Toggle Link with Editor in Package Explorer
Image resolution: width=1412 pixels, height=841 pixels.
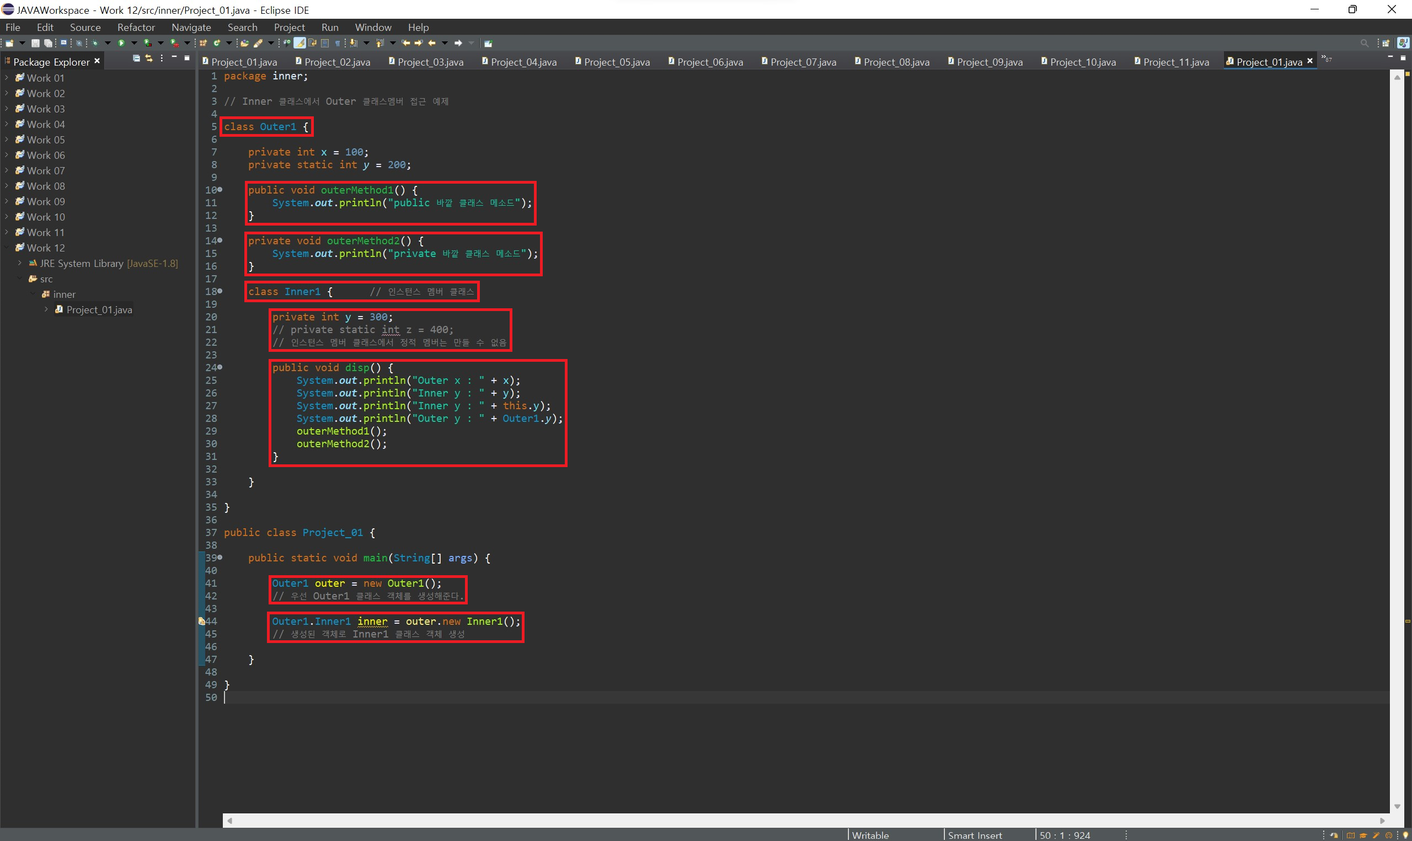click(x=149, y=58)
